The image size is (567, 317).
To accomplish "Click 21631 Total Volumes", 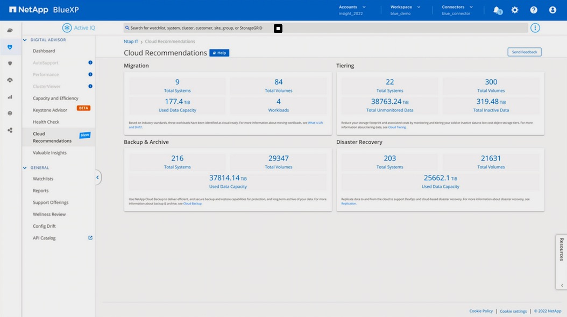I will [x=491, y=162].
